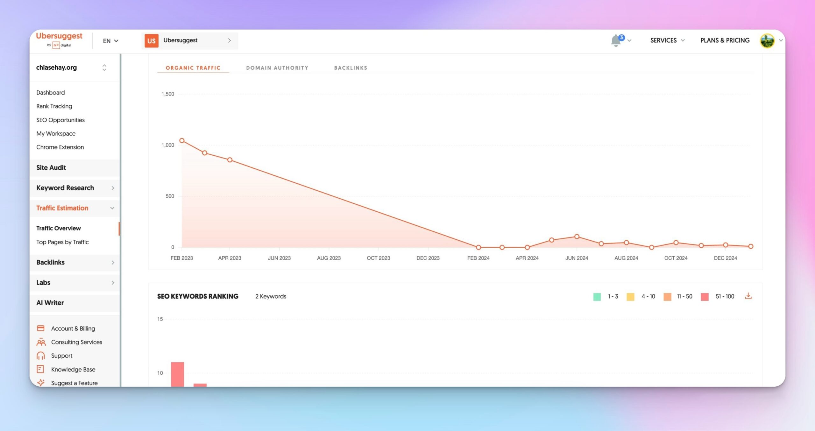Click the '2 Keywords' count text
Viewport: 815px width, 431px height.
coord(271,296)
